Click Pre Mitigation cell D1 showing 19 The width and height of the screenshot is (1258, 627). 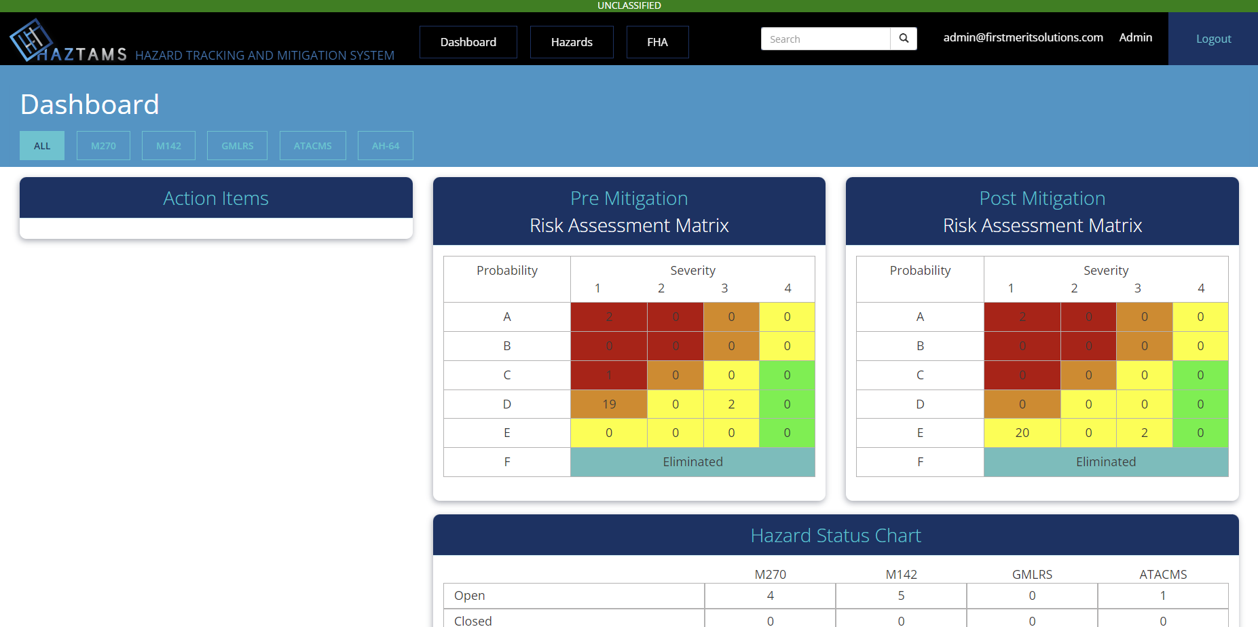click(x=609, y=404)
